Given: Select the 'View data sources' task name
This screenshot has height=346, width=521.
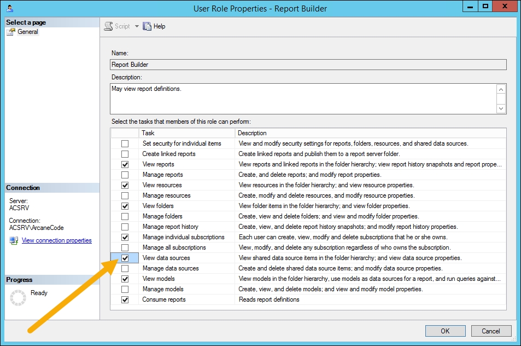Looking at the screenshot, I should [166, 258].
